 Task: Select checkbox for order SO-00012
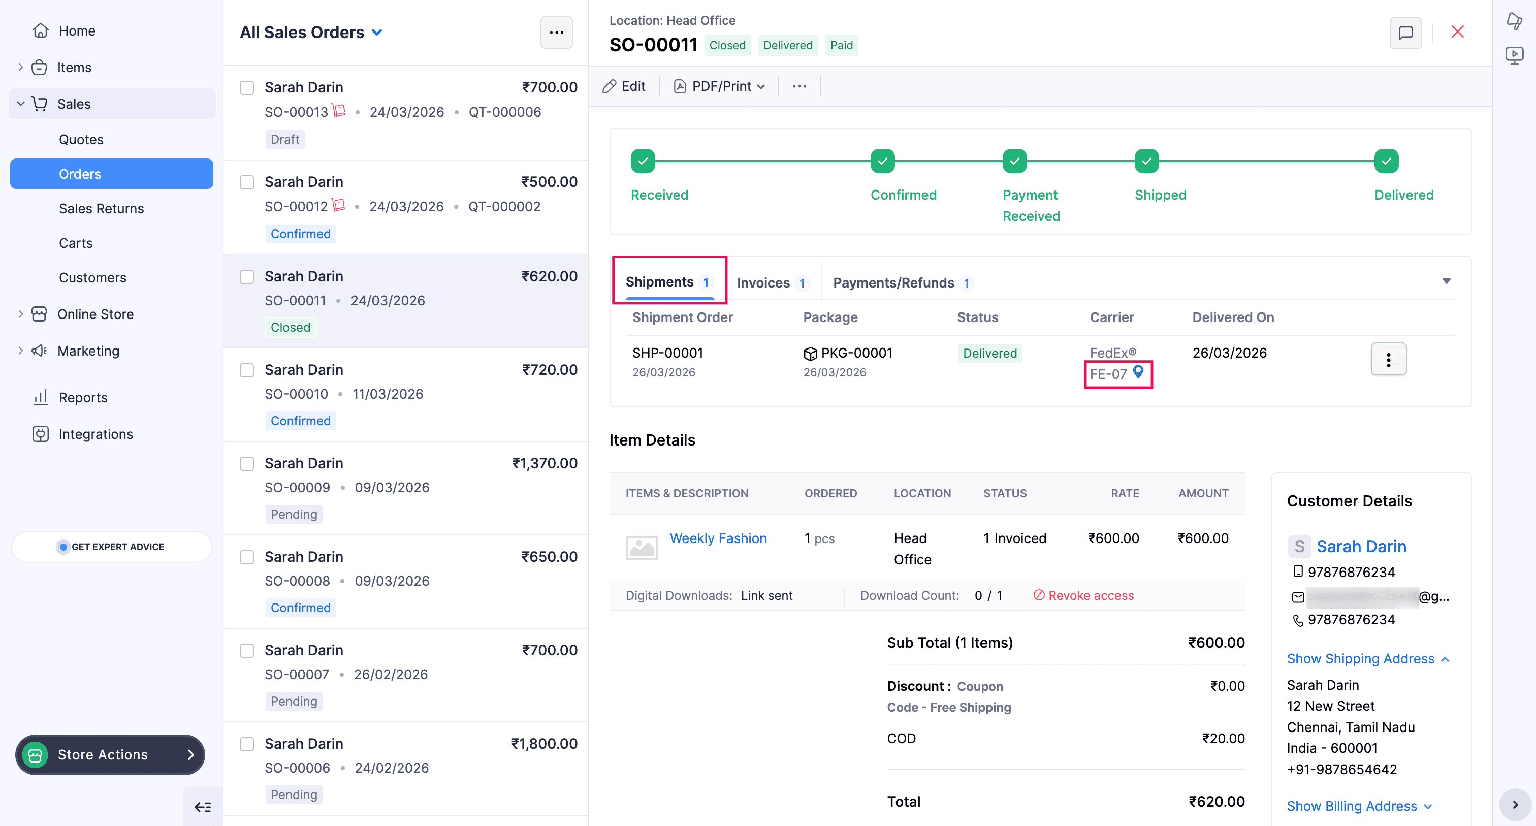point(247,182)
